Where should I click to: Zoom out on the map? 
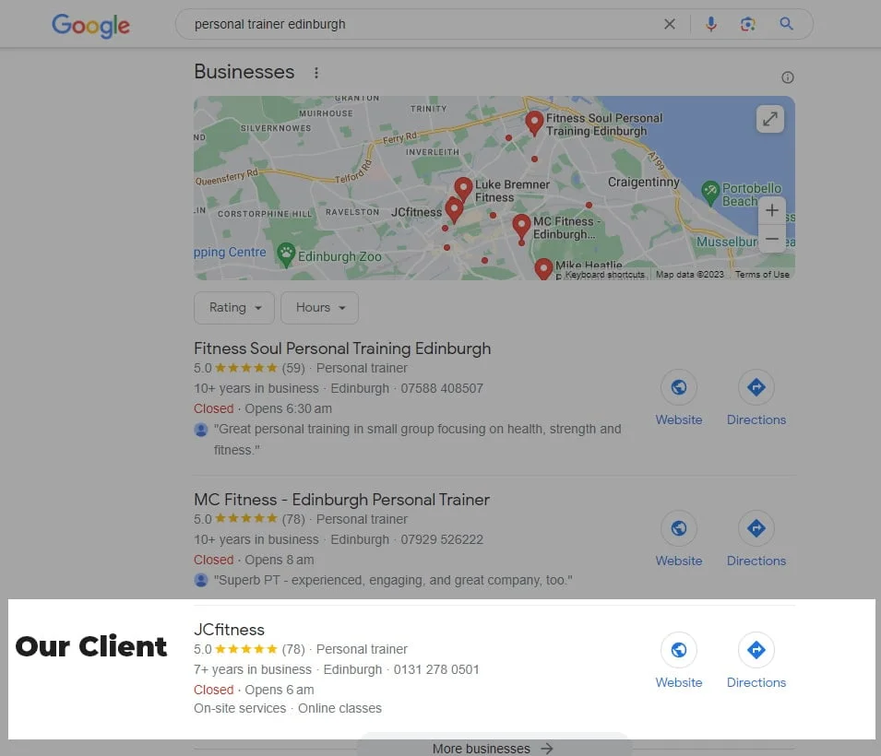coord(772,239)
